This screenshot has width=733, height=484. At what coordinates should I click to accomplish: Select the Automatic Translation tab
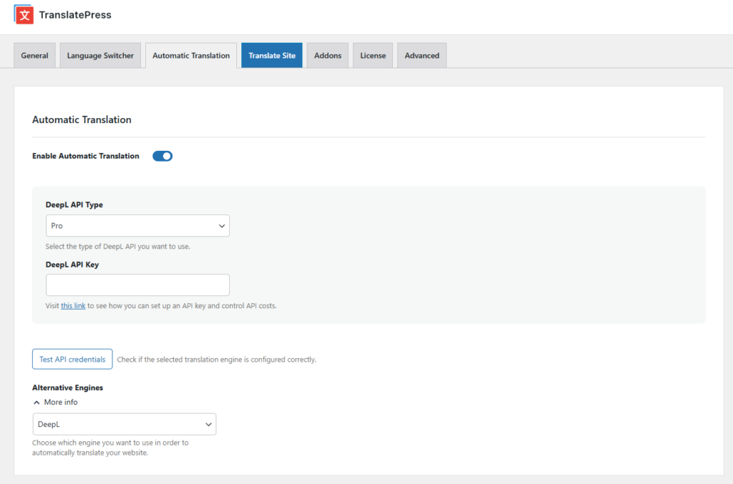click(191, 56)
